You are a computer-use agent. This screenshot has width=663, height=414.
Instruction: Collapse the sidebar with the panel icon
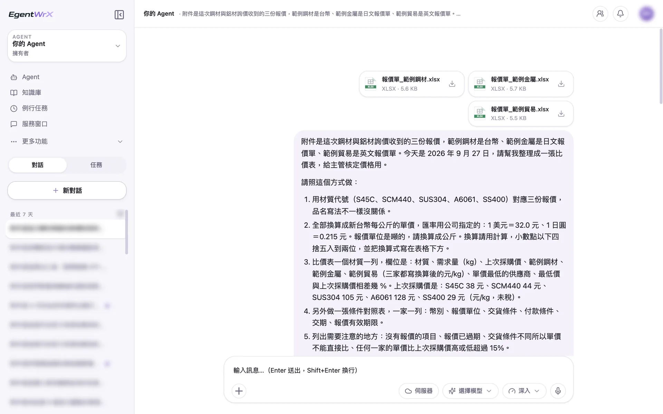tap(119, 14)
